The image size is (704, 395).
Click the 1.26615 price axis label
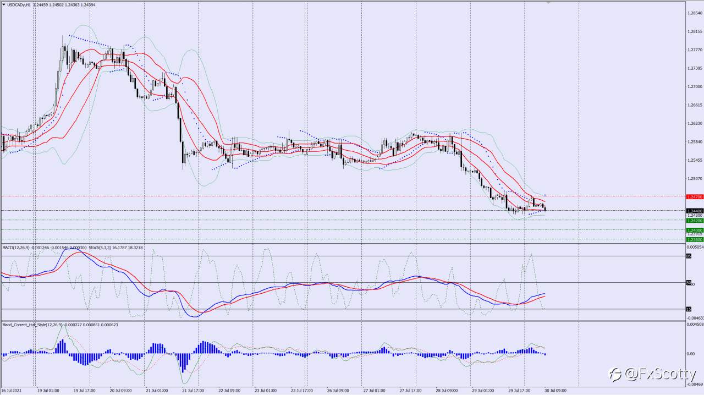click(x=695, y=105)
